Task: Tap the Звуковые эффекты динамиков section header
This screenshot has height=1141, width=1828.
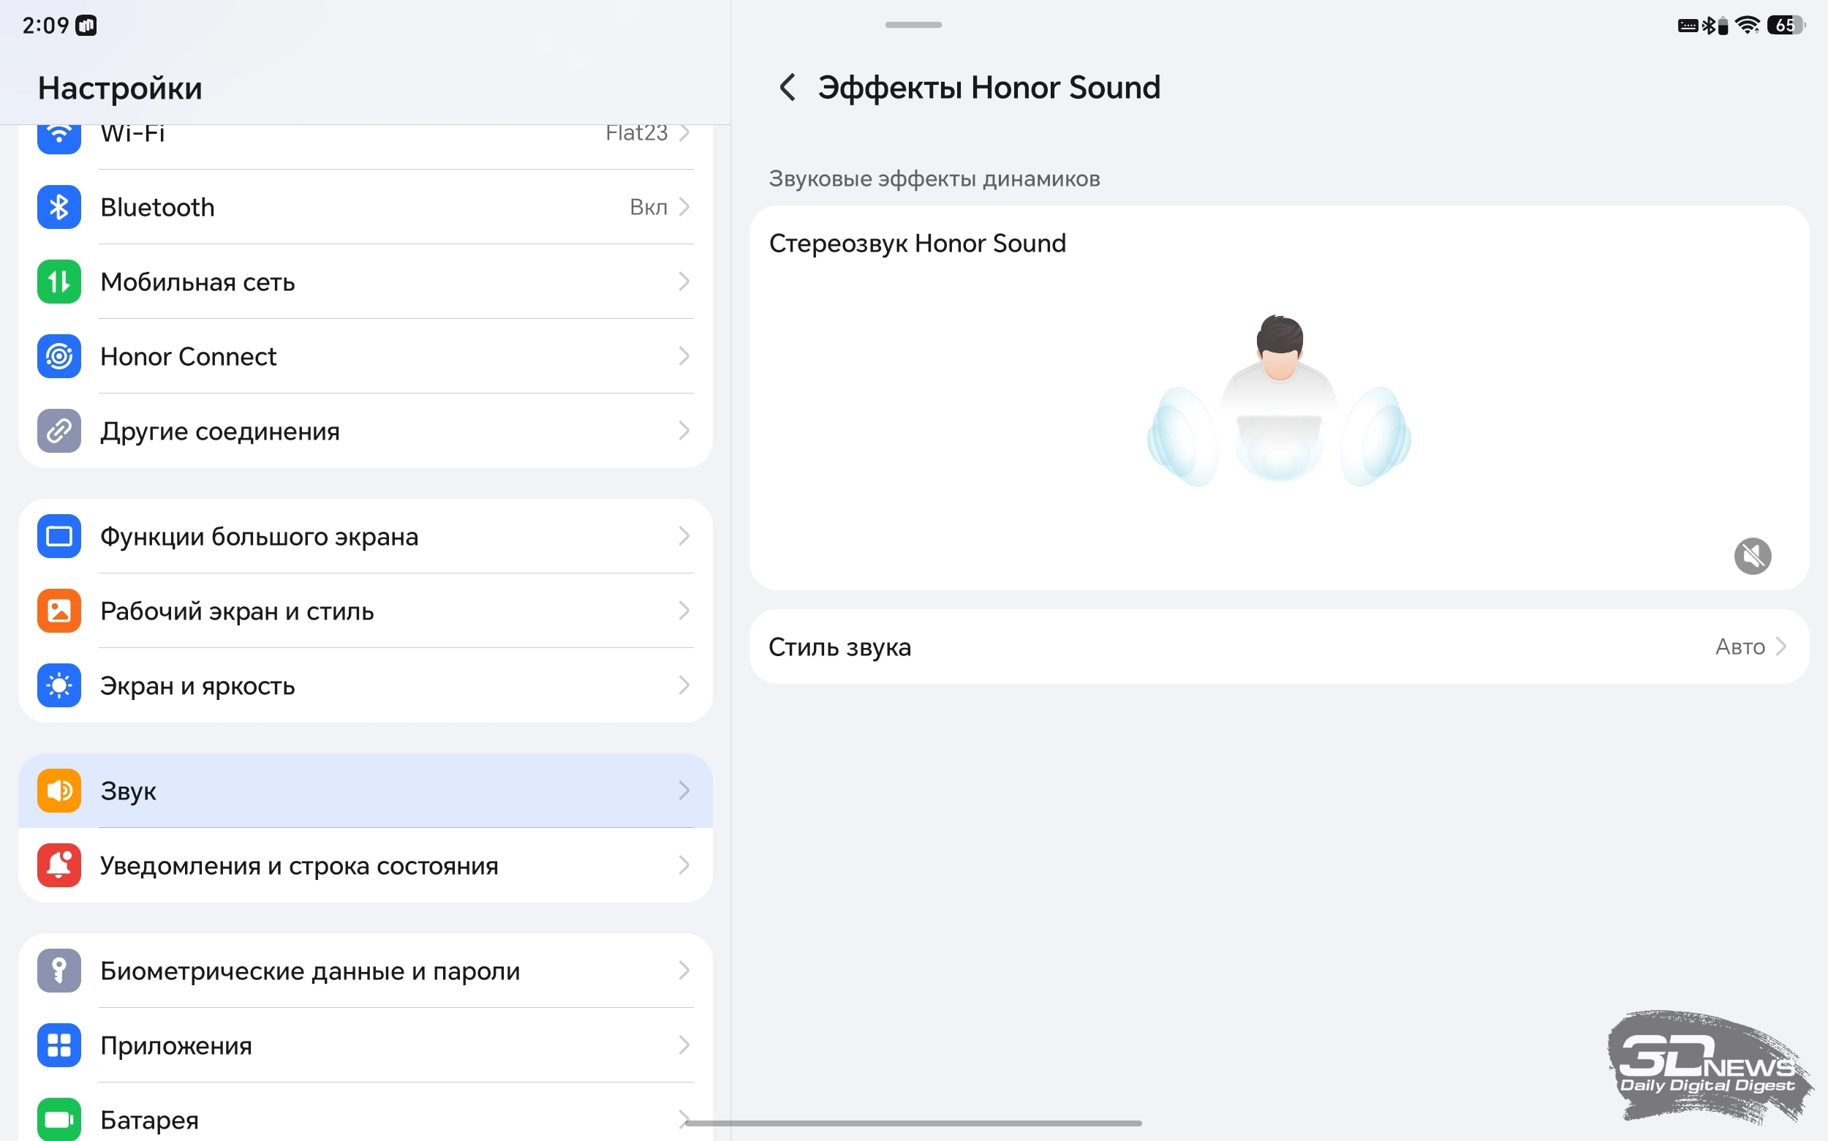Action: click(934, 179)
